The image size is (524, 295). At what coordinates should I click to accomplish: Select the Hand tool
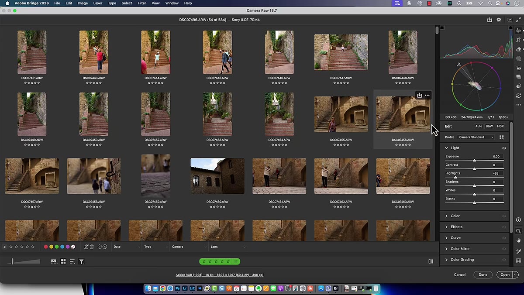point(518,240)
